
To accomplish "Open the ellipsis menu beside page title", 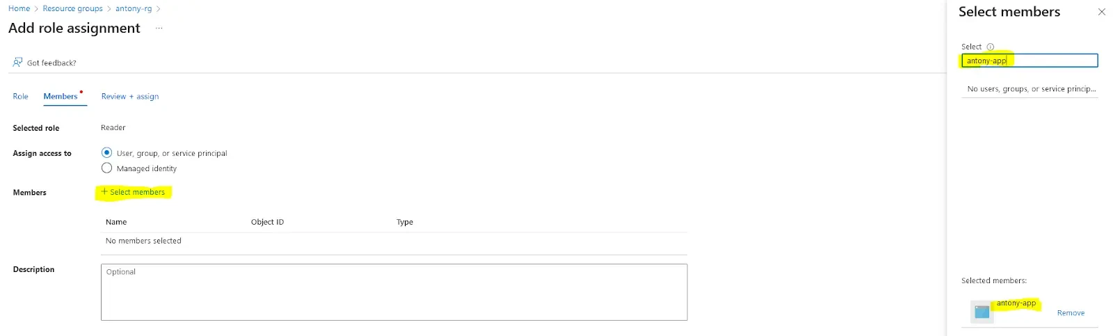I will tap(159, 29).
